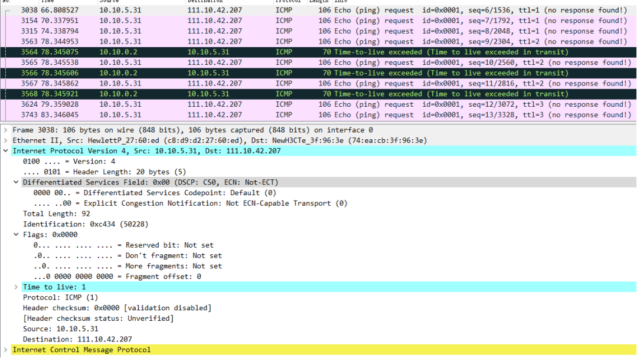Viewport: 637px width, 358px height.
Task: Select Time-to-live exceeded packet 3568
Action: point(319,94)
